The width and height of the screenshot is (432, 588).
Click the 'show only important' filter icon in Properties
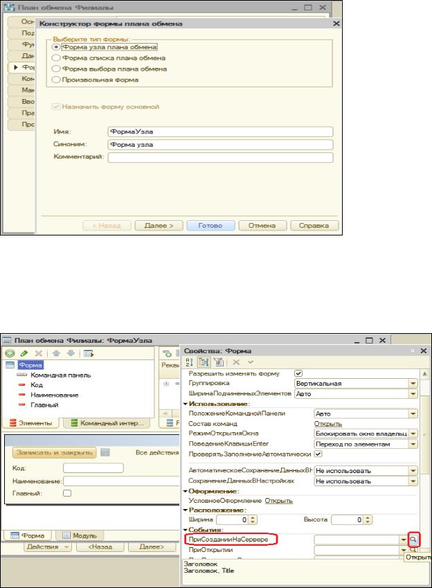coord(219,362)
